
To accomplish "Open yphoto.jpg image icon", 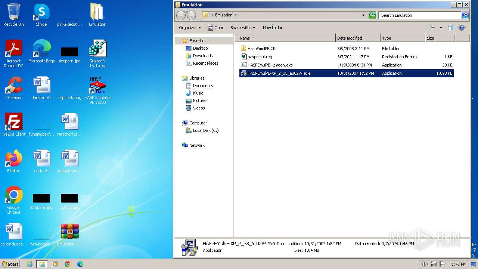I will pyautogui.click(x=69, y=201).
